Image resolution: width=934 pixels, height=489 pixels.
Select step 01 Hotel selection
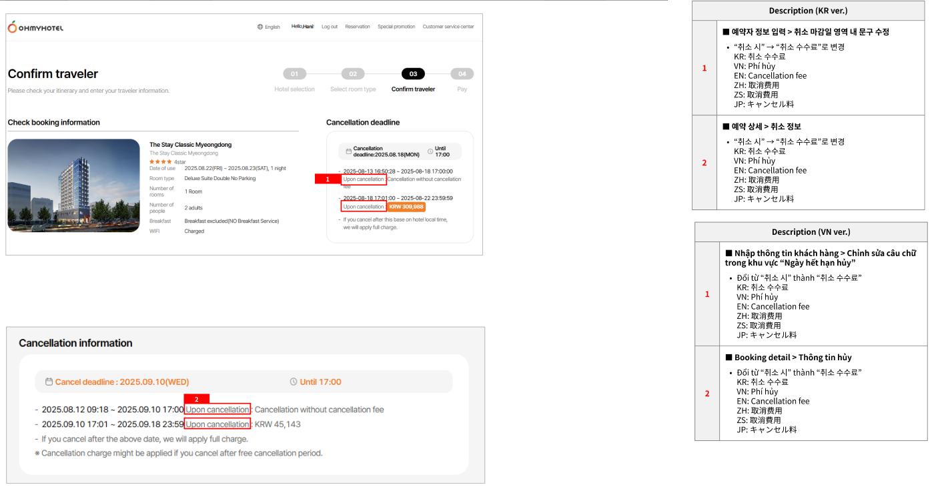coord(294,80)
